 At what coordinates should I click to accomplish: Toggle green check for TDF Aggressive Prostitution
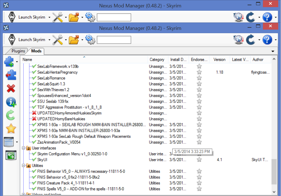coord(34,107)
